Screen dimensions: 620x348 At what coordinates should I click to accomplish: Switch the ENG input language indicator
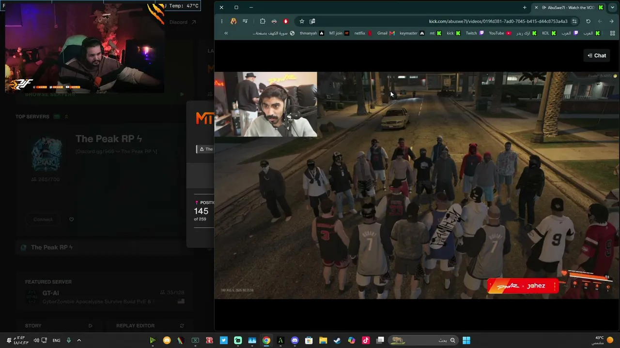[x=56, y=340]
